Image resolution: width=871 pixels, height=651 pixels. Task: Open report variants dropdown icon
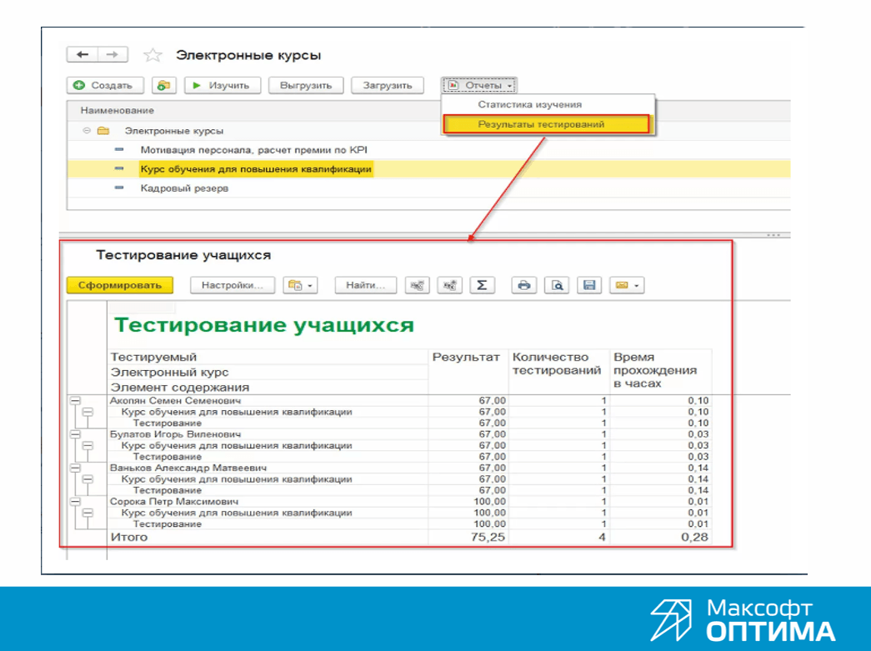click(x=301, y=285)
